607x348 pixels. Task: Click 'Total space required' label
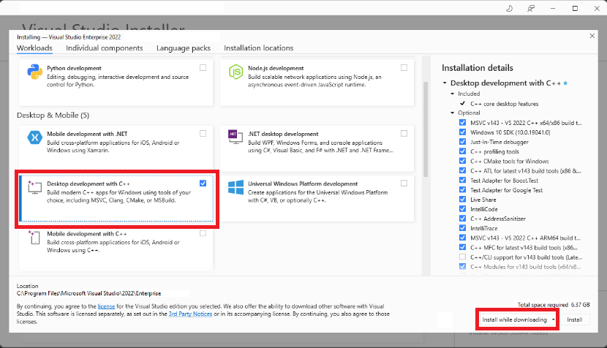click(543, 305)
